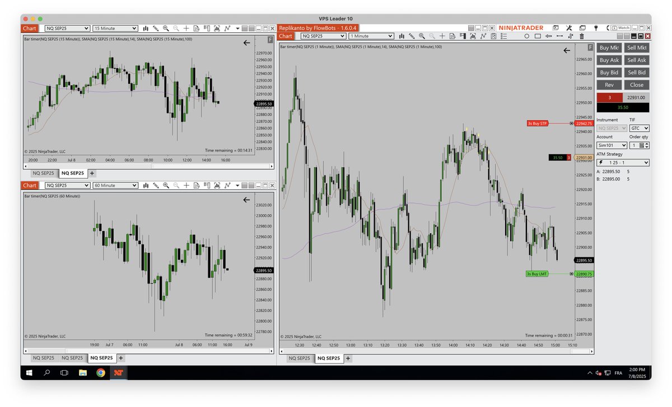Click Rev button in Chart Trader
The width and height of the screenshot is (672, 407).
[609, 85]
